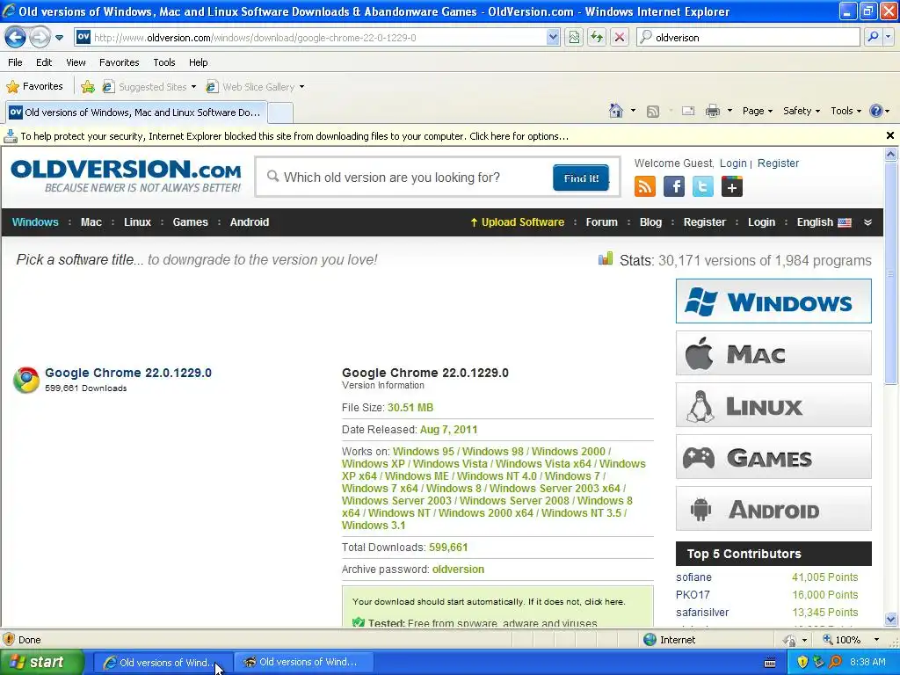Click the Print icon in command bar
The height and width of the screenshot is (675, 900).
[x=712, y=111]
